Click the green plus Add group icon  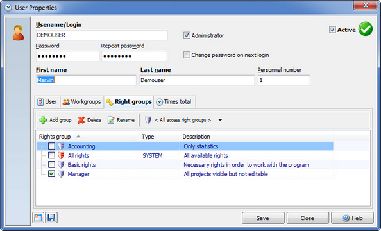(x=43, y=120)
